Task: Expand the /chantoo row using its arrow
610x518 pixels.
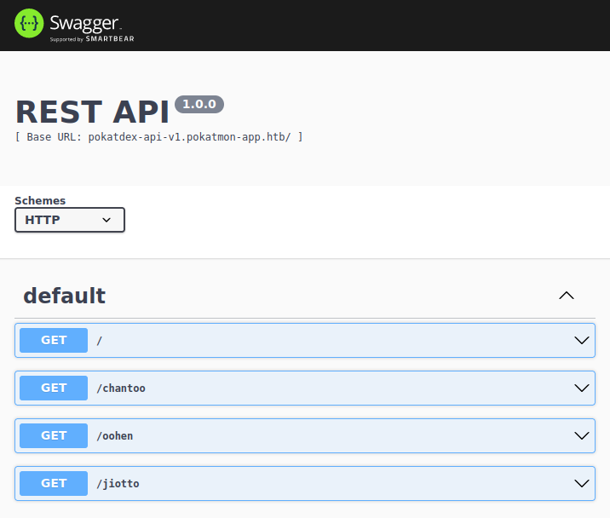Action: [582, 388]
